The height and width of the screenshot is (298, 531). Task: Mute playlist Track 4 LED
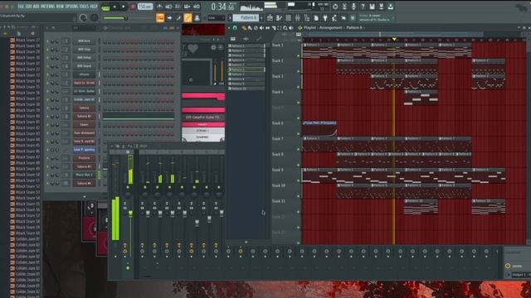299,103
